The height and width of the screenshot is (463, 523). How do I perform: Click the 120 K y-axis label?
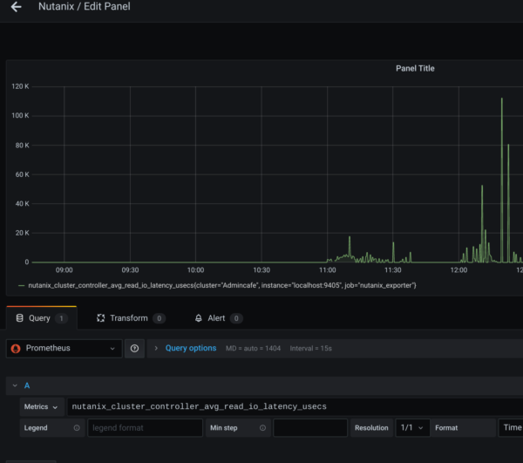coord(20,86)
